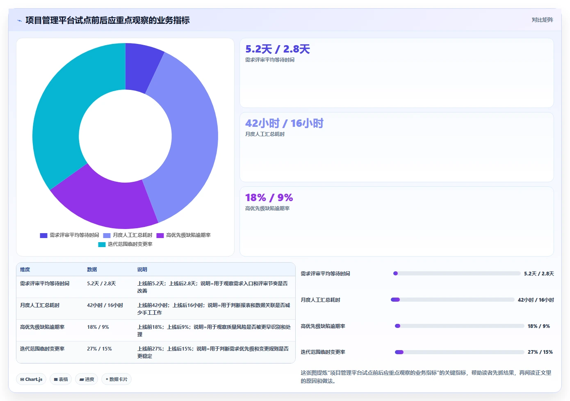Click progress bar for 需求评审平均等待时间
This screenshot has height=401, width=570.
coord(457,273)
